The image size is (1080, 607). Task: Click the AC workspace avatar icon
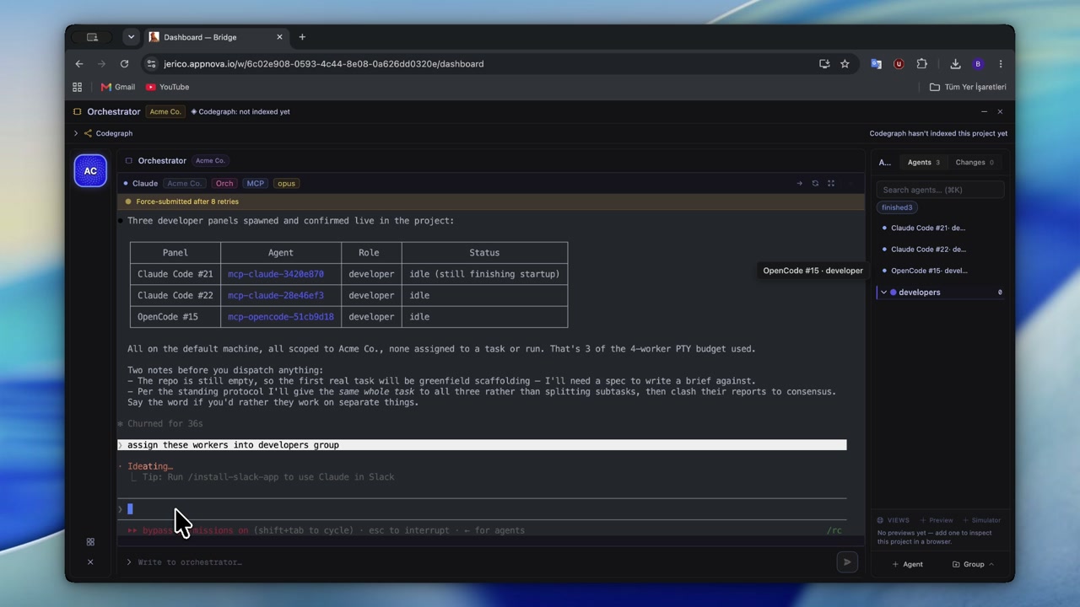90,171
